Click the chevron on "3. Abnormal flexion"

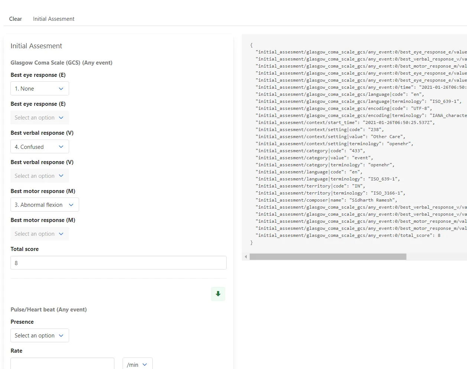(x=72, y=205)
